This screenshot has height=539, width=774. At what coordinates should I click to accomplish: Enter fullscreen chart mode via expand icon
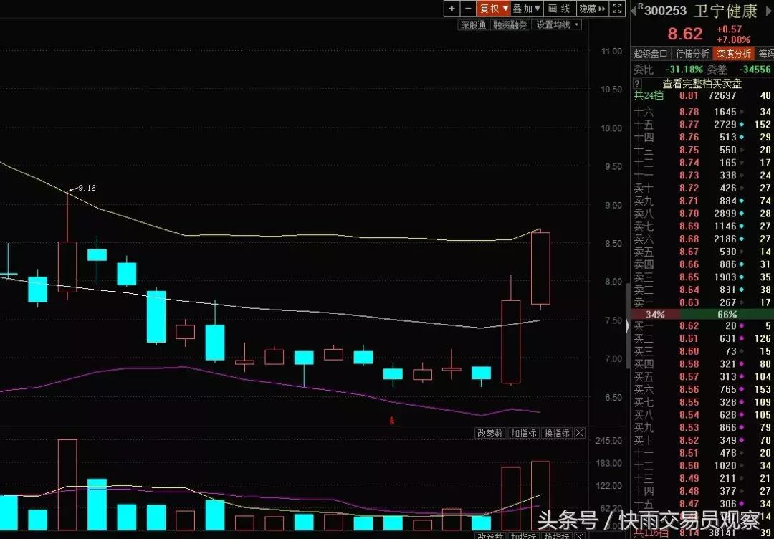click(618, 9)
